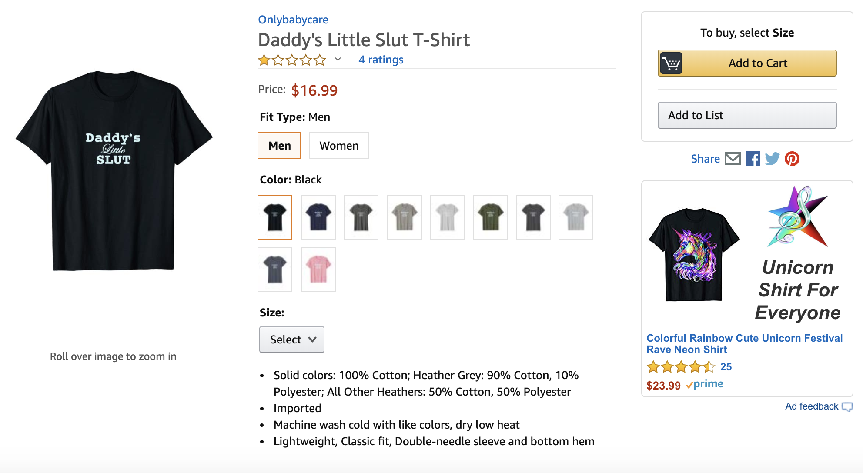863x473 pixels.
Task: Share product on Twitter bird icon
Action: [772, 159]
